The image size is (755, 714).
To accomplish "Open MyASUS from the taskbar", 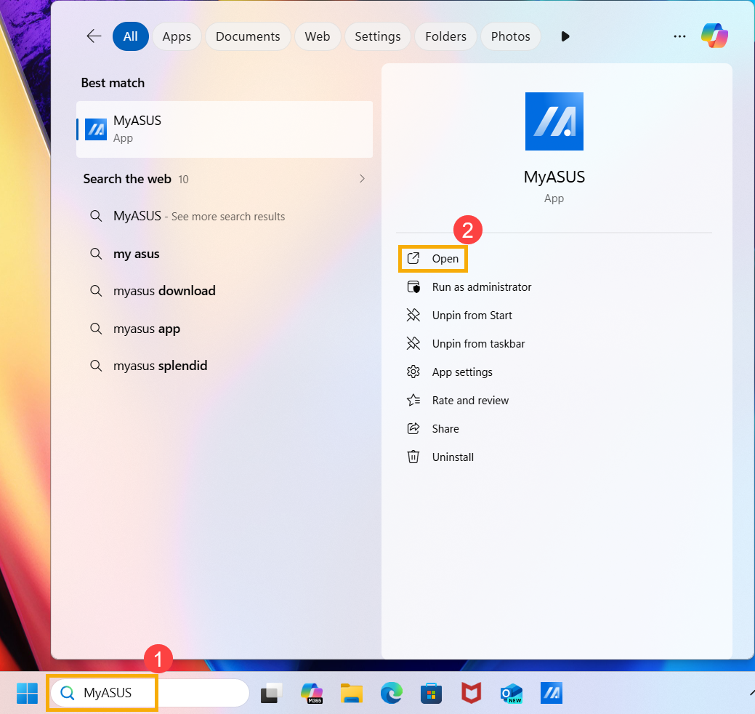I will click(552, 694).
